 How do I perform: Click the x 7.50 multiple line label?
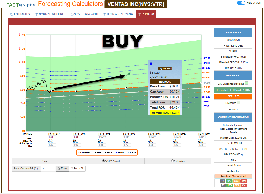point(206,106)
